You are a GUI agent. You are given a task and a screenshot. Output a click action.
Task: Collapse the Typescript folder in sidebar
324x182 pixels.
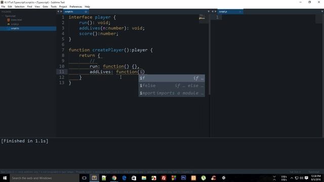3,16
